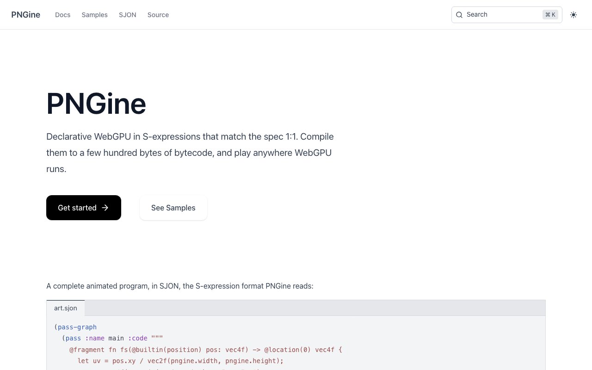Click the 'let uv = pos.xy' code line
592x370 pixels.
coord(180,361)
